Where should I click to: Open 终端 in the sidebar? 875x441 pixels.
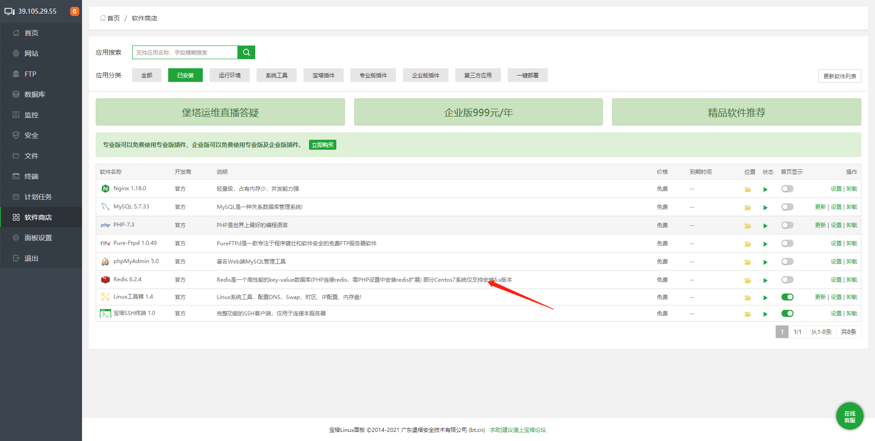coord(41,176)
